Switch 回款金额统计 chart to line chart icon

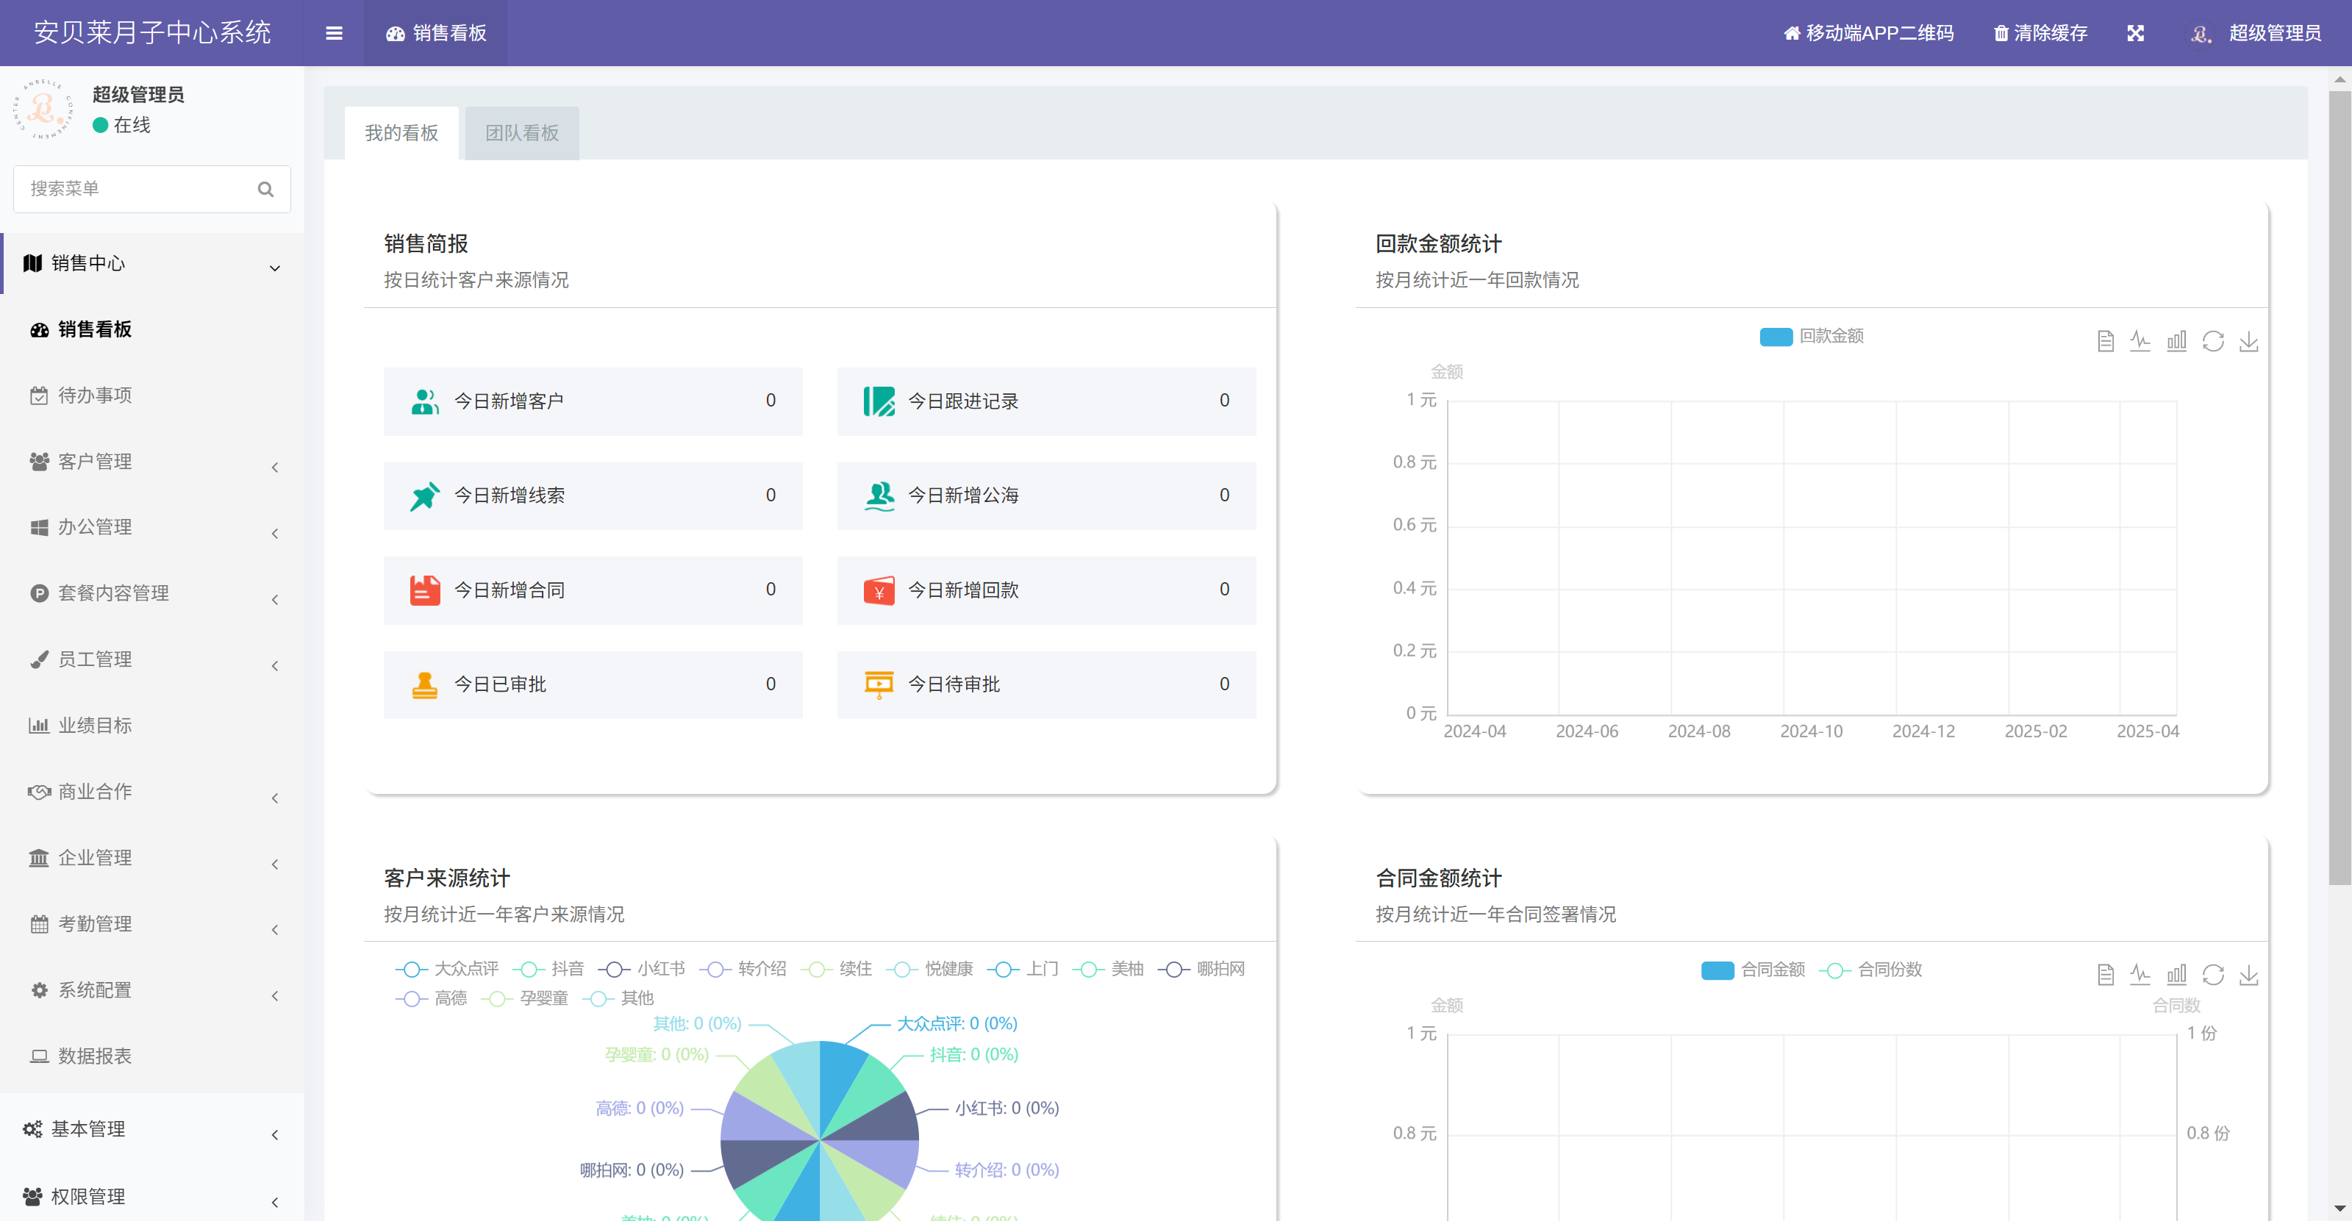pyautogui.click(x=2140, y=341)
